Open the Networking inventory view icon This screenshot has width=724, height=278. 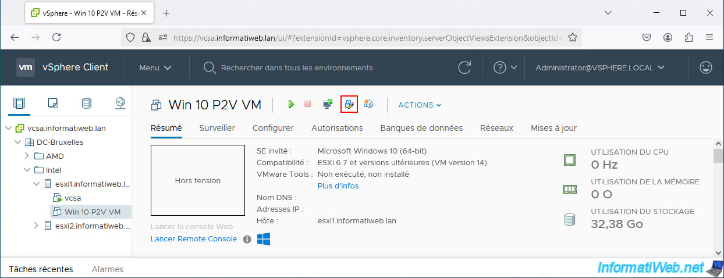pos(120,104)
